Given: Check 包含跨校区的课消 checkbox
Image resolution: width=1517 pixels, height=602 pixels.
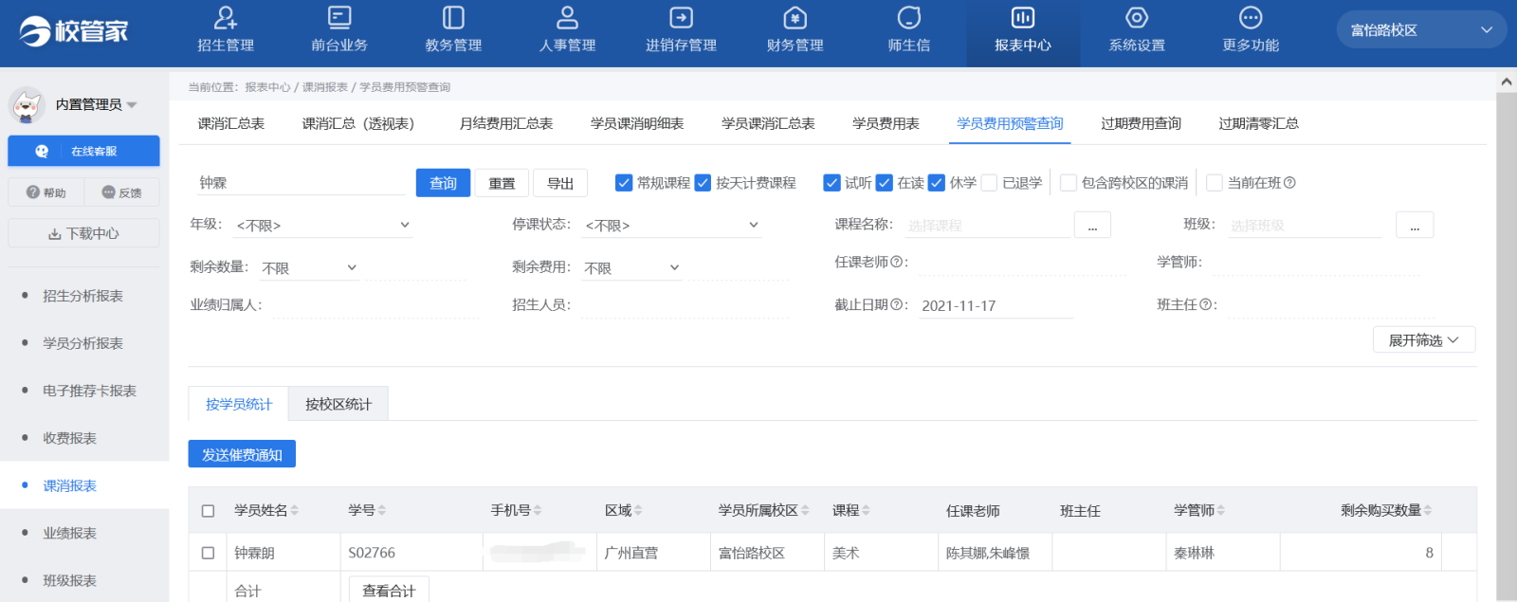Looking at the screenshot, I should (x=1069, y=183).
